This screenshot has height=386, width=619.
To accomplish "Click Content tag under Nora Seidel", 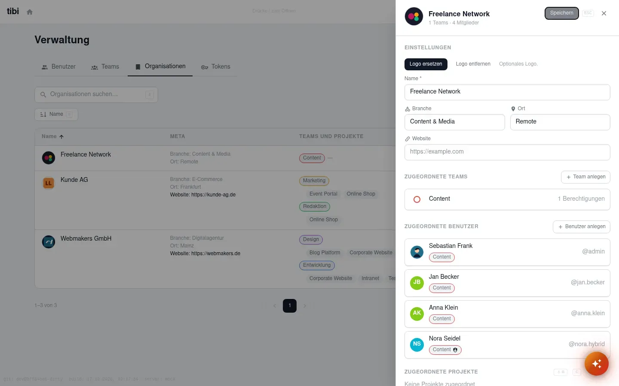I will click(x=445, y=350).
